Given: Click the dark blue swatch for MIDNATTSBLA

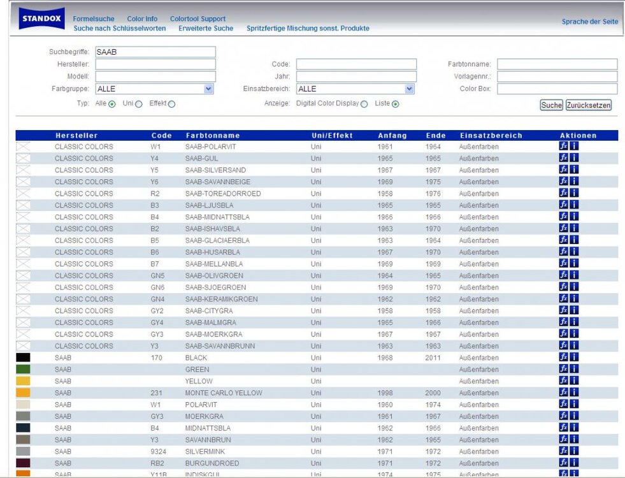Looking at the screenshot, I should [x=23, y=428].
